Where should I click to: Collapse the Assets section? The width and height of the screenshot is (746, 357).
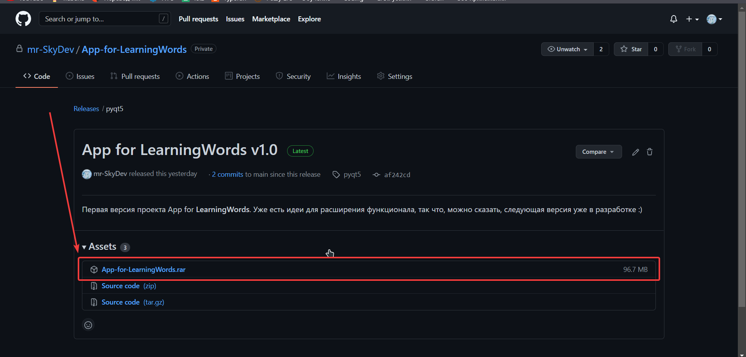[x=99, y=247]
